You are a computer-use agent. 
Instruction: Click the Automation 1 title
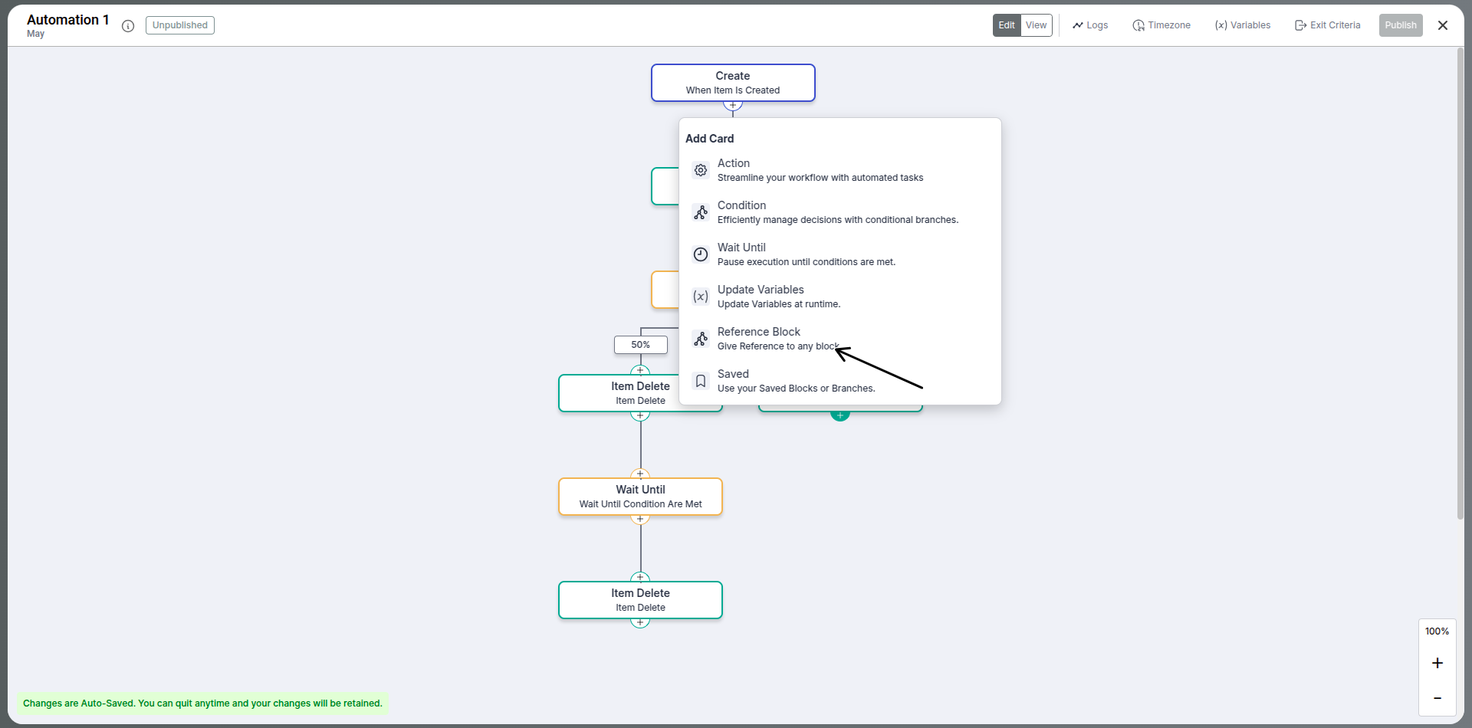[68, 20]
